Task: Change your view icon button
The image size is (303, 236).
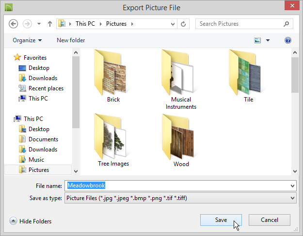Action: 257,40
